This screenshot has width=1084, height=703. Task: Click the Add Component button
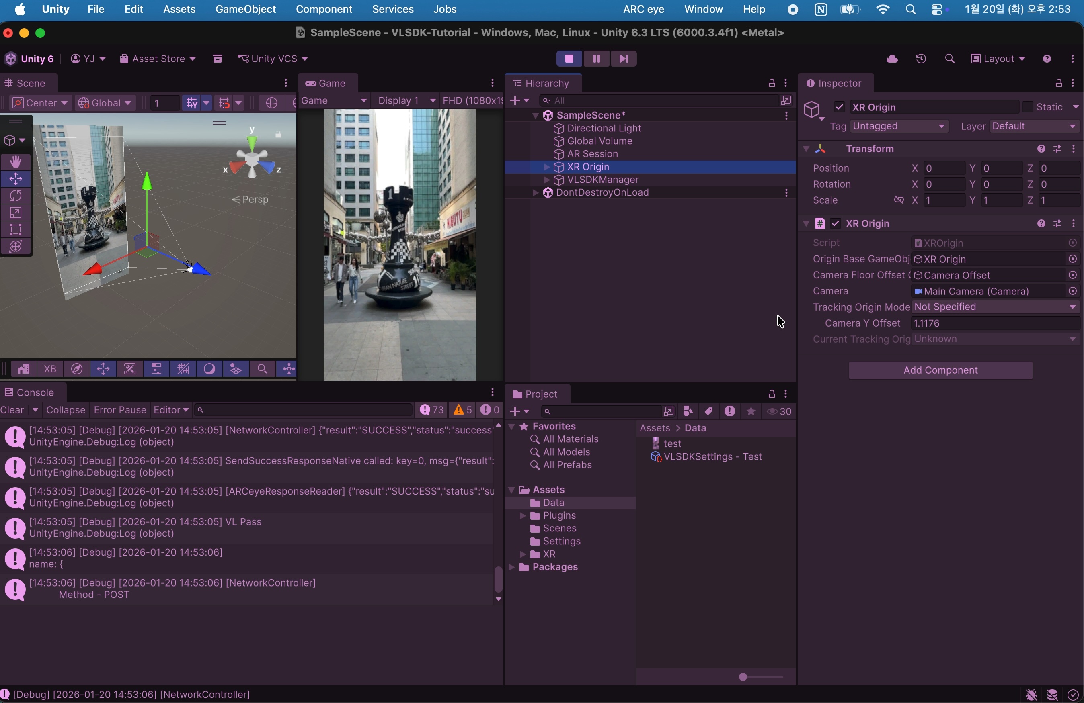click(940, 370)
